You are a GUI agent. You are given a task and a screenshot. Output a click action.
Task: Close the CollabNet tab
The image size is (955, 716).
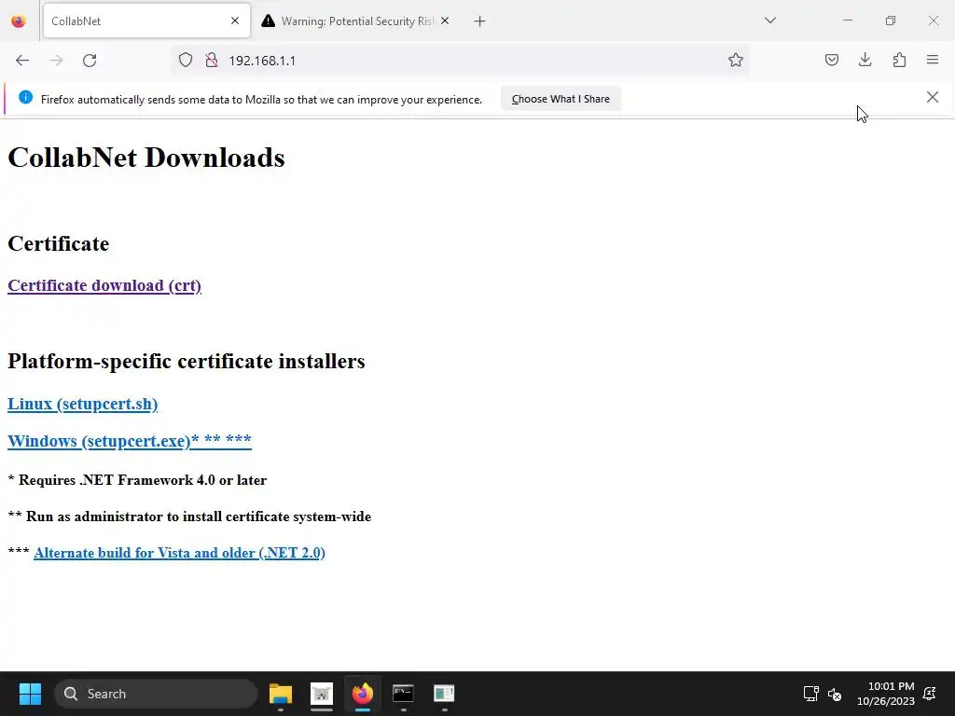pyautogui.click(x=235, y=21)
